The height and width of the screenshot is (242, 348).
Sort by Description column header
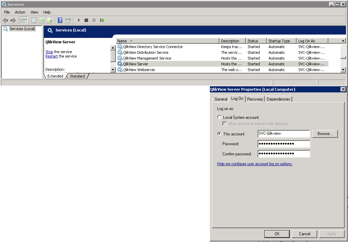tap(232, 41)
